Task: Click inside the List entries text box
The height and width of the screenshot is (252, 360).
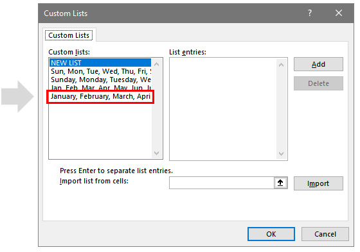Action: (223, 109)
